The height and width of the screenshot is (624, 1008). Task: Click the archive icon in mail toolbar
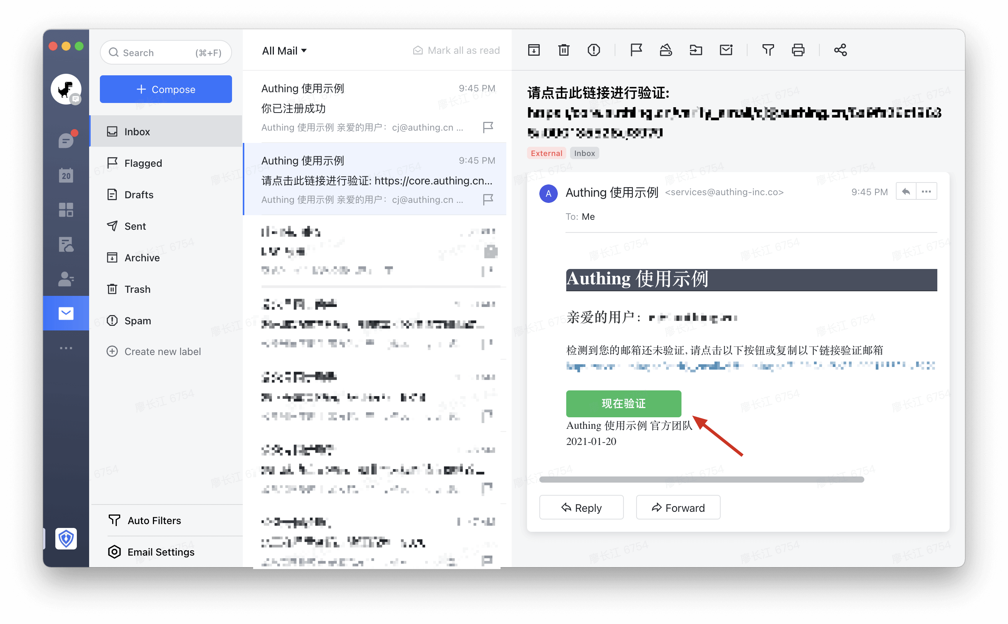(x=534, y=50)
